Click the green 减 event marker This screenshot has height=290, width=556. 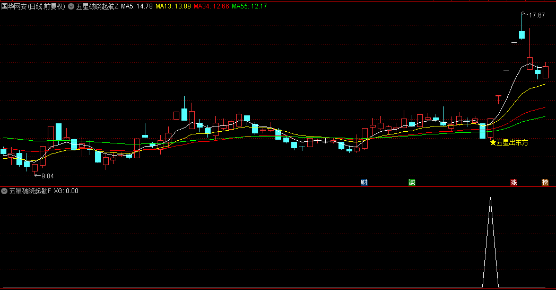412,183
